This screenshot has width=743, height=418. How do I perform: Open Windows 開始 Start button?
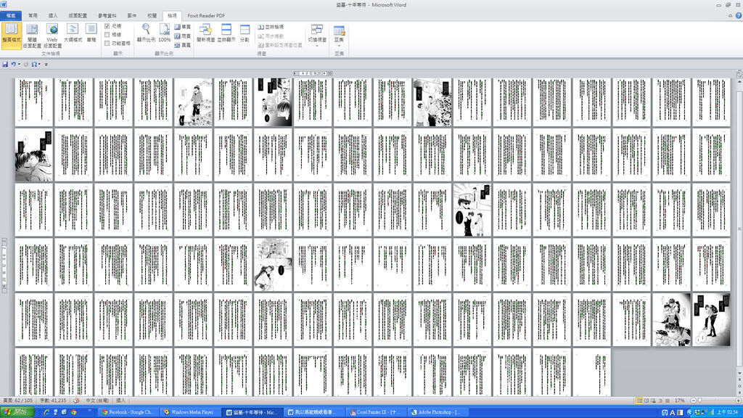(x=17, y=412)
